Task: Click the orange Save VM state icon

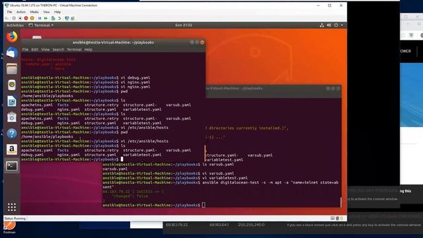Action: click(32, 19)
